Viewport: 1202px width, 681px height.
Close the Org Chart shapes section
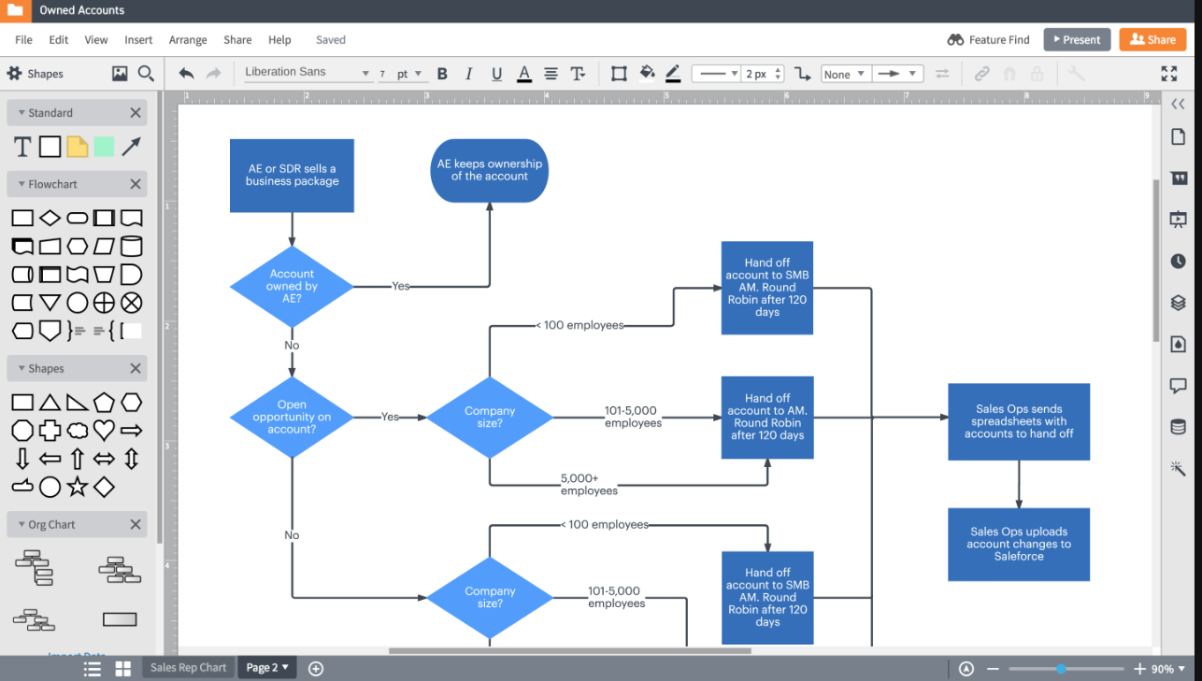click(x=136, y=524)
